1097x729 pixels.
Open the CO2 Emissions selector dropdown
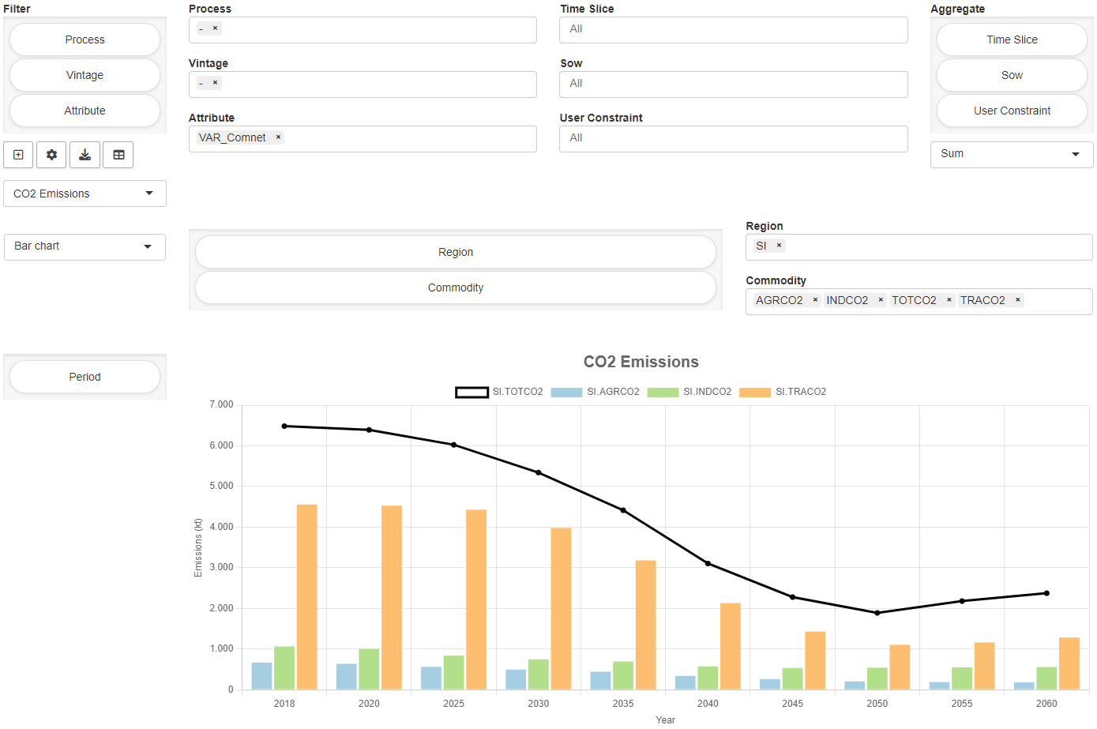[85, 194]
